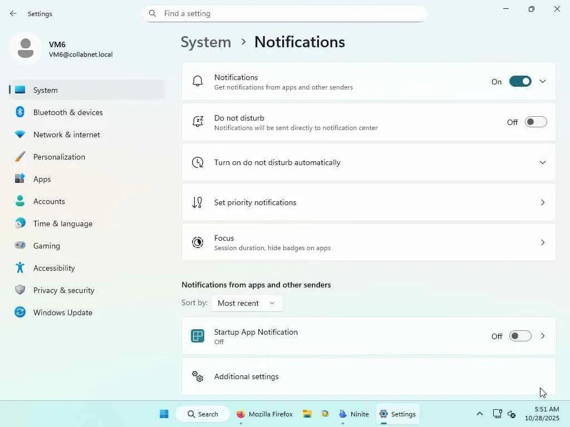Open Set priority notifications
The height and width of the screenshot is (427, 570).
tap(368, 202)
